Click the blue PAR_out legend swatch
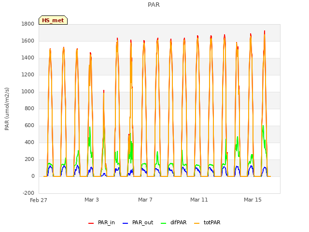309x232 pixels. point(126,223)
